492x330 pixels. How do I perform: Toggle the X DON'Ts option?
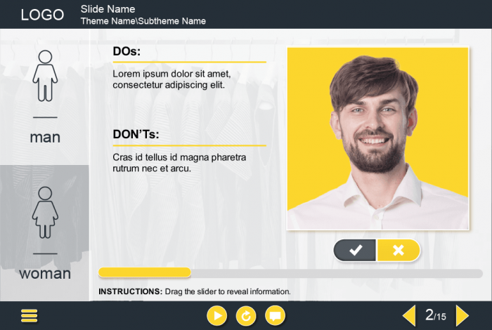click(x=399, y=250)
